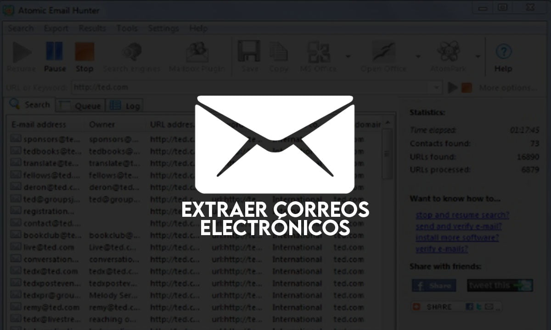Export results to Open Office
551x330 pixels.
[383, 57]
